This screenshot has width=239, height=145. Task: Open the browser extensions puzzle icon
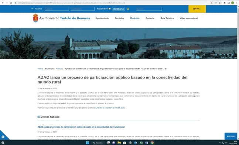pyautogui.click(x=225, y=3)
